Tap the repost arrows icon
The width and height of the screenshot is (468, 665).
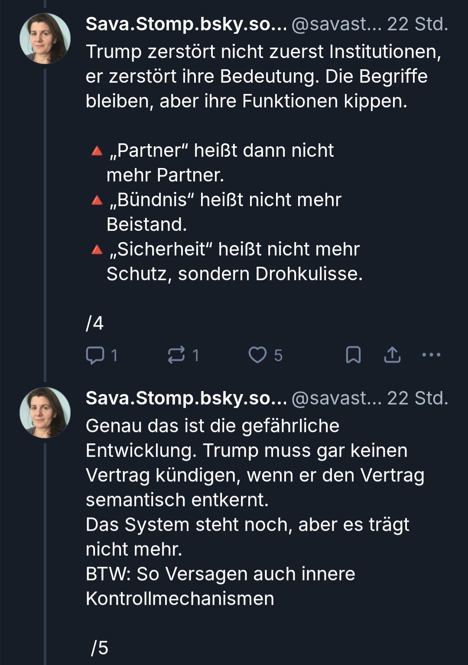pyautogui.click(x=176, y=355)
